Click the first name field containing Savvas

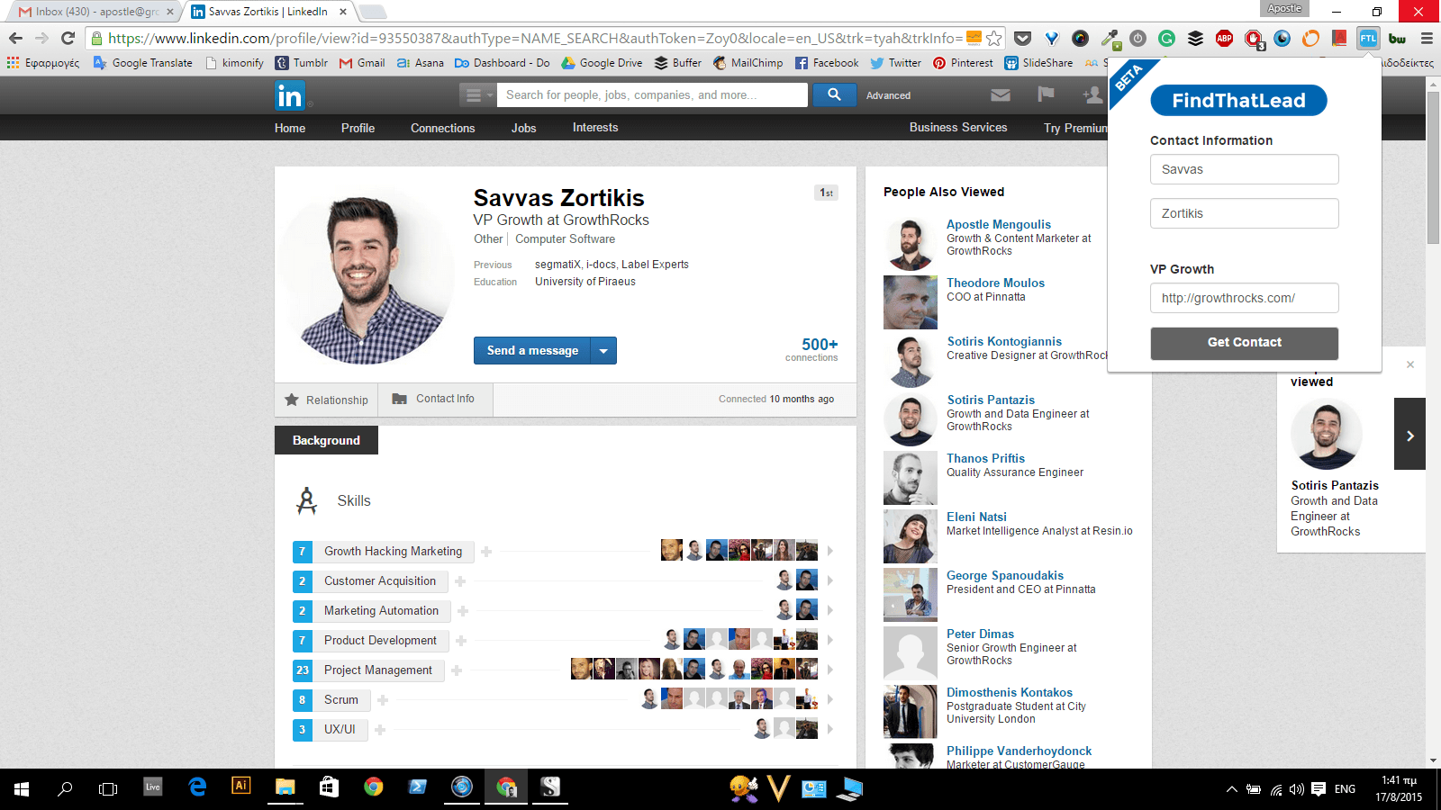[1244, 169]
